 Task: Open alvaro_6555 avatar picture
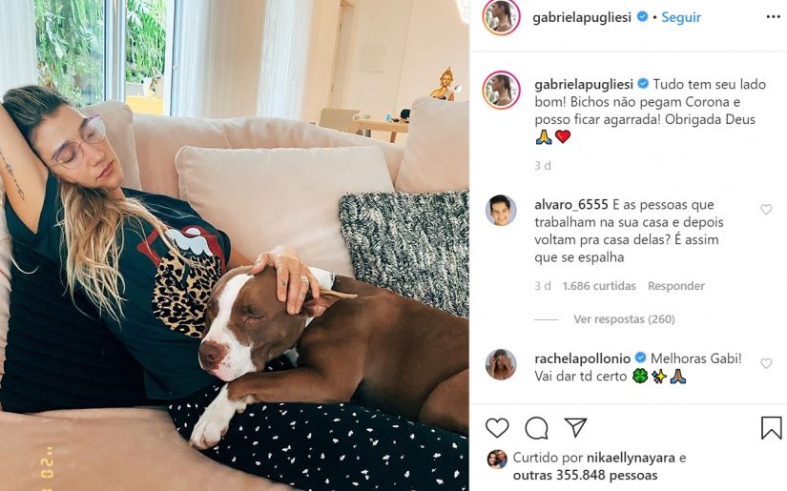click(x=501, y=210)
